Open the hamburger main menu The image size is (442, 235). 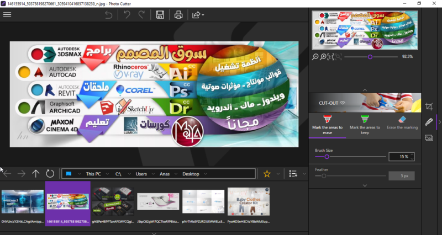(8, 14)
